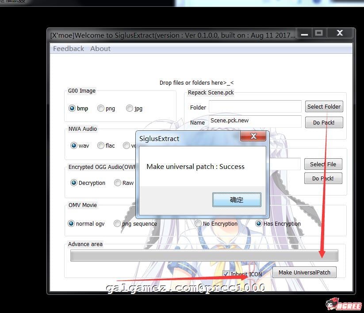Select the No Encryption option
364x313 pixels.
click(198, 223)
